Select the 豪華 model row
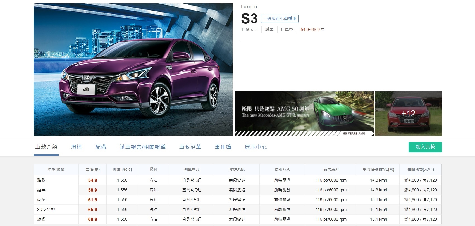This screenshot has width=475, height=226. [x=237, y=200]
